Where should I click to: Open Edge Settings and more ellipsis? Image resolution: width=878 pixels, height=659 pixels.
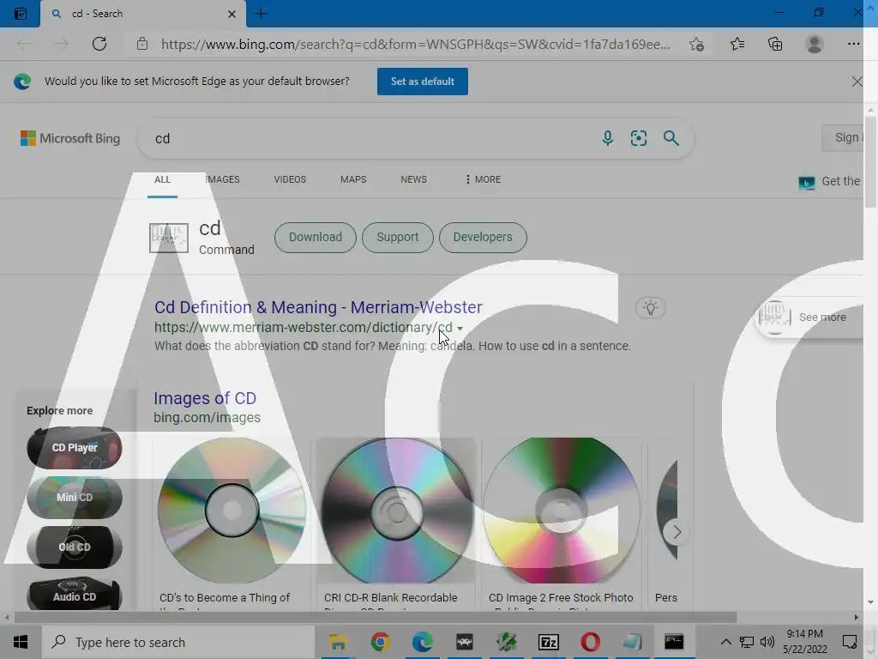tap(853, 44)
